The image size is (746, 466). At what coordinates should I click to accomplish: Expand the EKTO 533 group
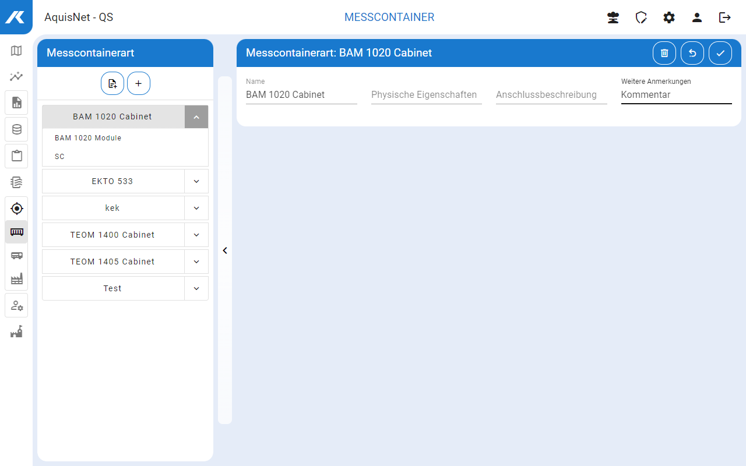tap(196, 181)
